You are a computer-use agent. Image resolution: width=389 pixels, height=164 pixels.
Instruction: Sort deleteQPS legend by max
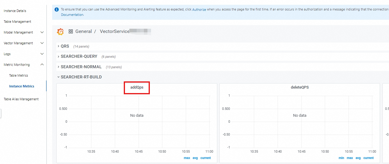click(350, 158)
